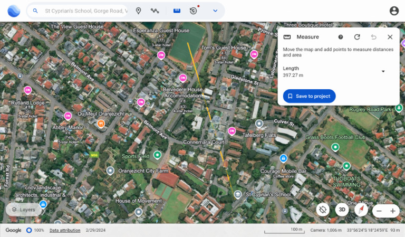
Task: Click Save to project button
Action: 309,96
